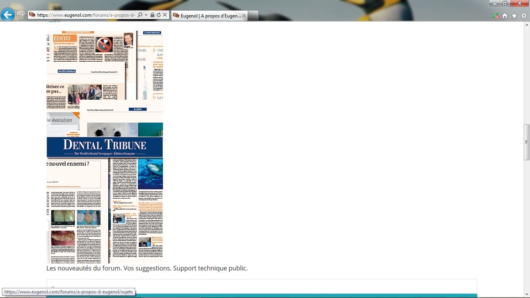Open the Tools gear menu
The image size is (530, 298).
click(x=523, y=16)
